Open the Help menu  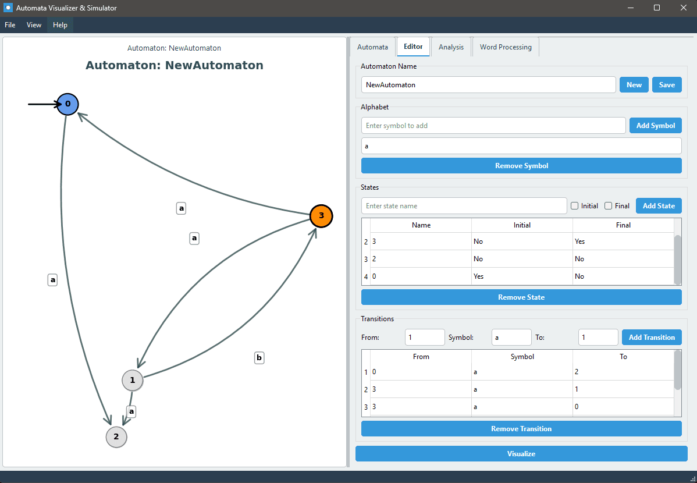click(60, 25)
